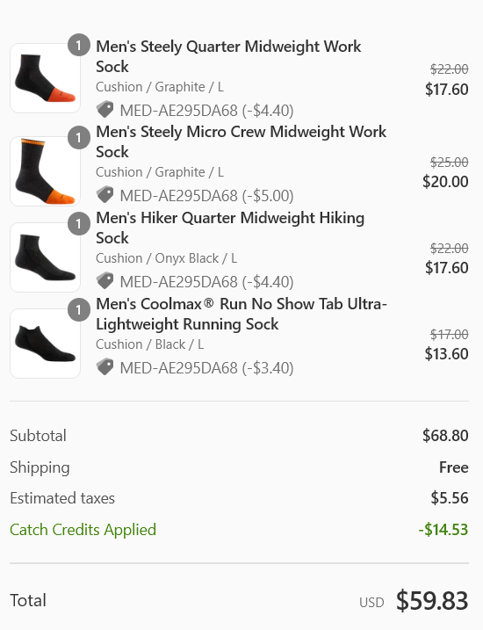Click the total amount $59.83
The height and width of the screenshot is (630, 483).
coord(432,601)
